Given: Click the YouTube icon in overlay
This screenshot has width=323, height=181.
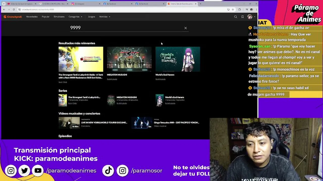Looking at the screenshot, I should tap(38, 171).
